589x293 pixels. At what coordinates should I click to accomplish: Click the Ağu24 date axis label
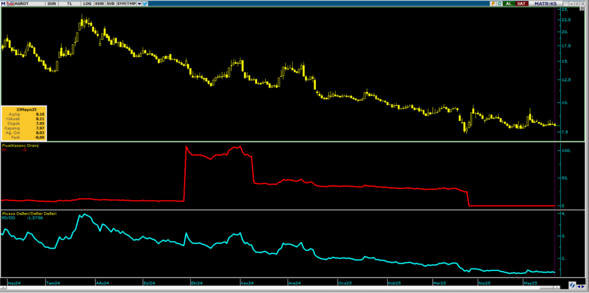coord(102,283)
